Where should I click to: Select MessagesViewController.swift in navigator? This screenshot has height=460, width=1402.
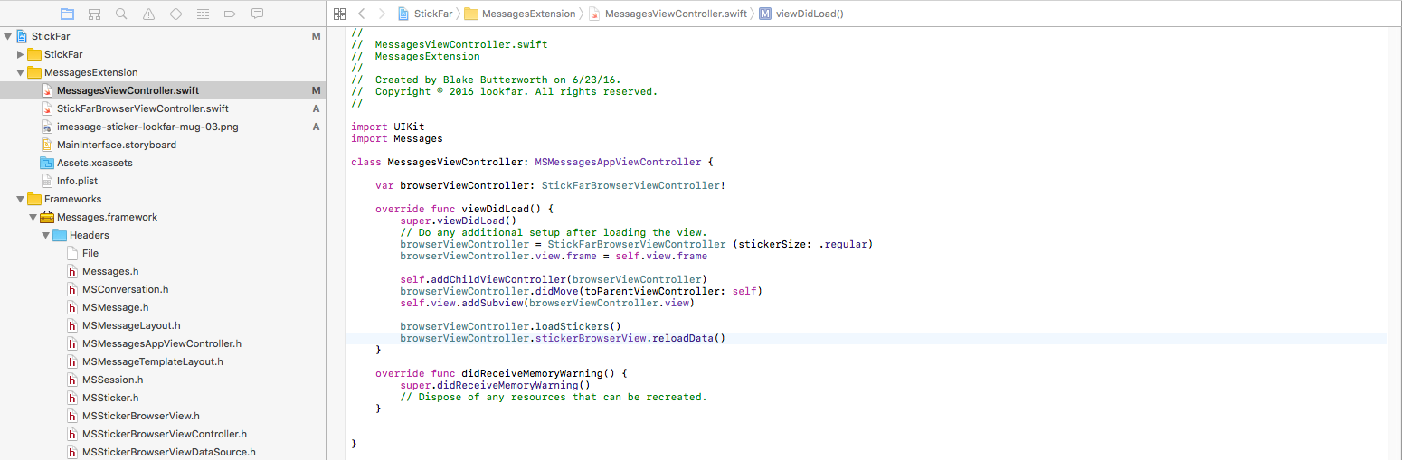point(163,90)
